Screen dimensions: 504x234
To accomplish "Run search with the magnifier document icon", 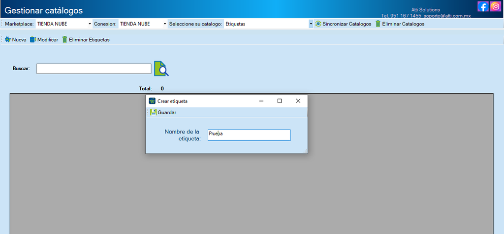I will [x=161, y=68].
